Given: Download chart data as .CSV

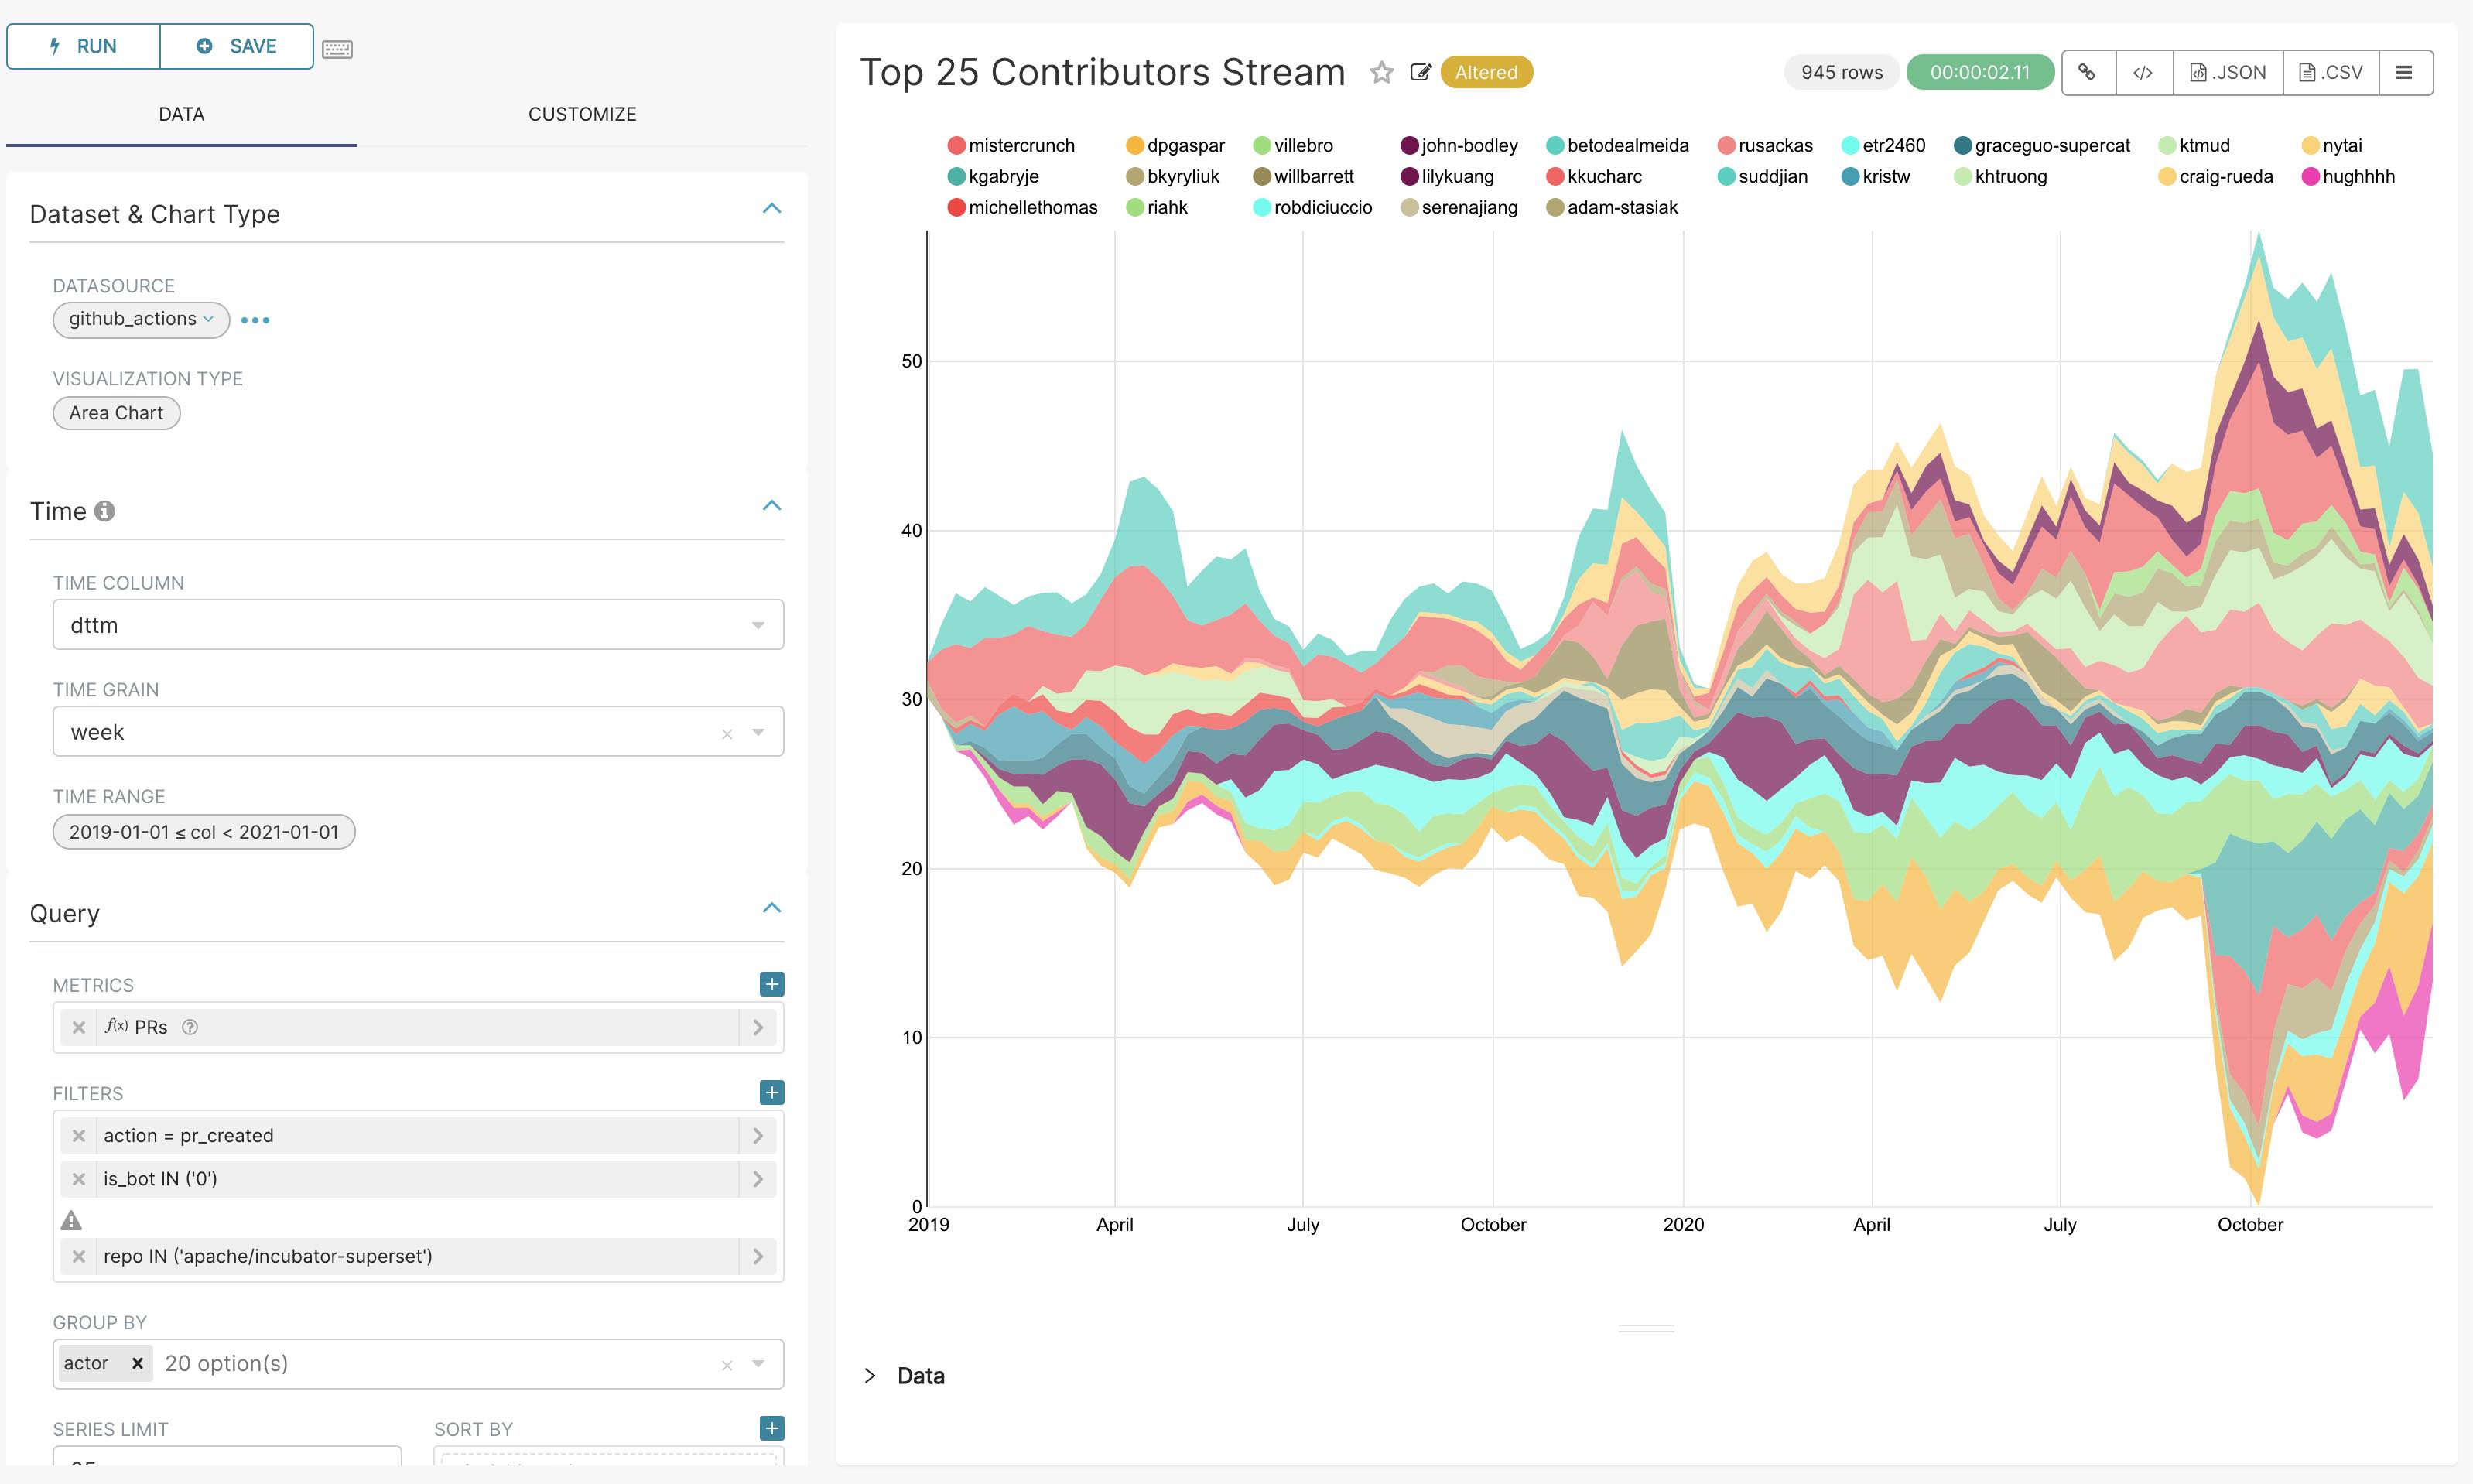Looking at the screenshot, I should click(2330, 72).
